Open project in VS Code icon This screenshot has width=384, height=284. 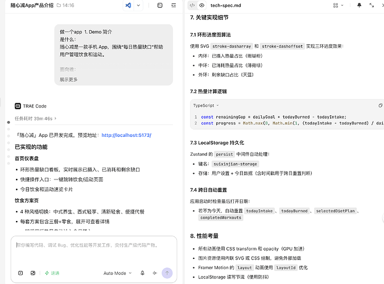(x=128, y=5)
